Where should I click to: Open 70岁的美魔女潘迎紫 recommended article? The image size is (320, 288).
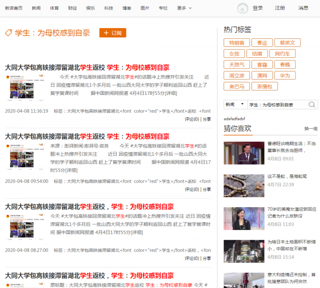point(292,213)
